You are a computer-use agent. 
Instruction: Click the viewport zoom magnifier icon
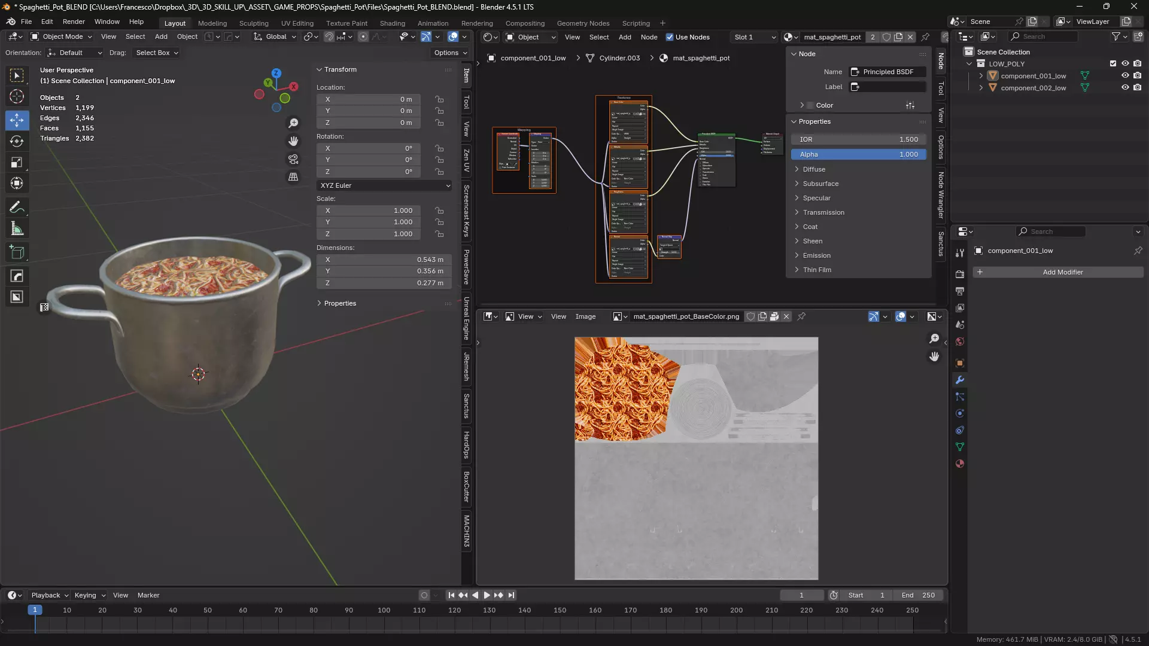[x=293, y=123]
